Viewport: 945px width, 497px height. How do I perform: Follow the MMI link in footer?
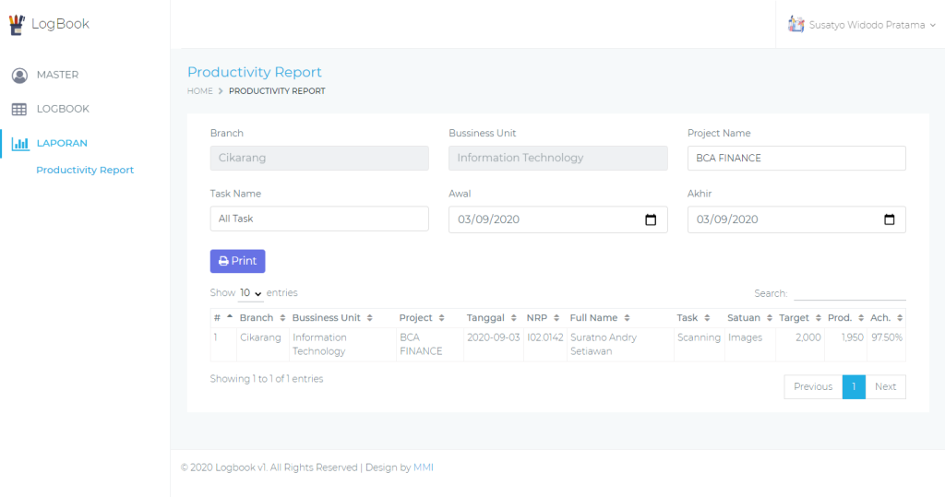tap(423, 467)
